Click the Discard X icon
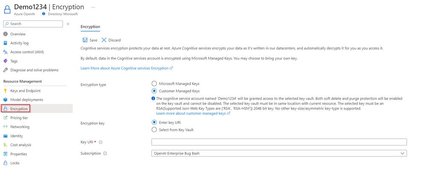The width and height of the screenshot is (426, 169). [104, 40]
